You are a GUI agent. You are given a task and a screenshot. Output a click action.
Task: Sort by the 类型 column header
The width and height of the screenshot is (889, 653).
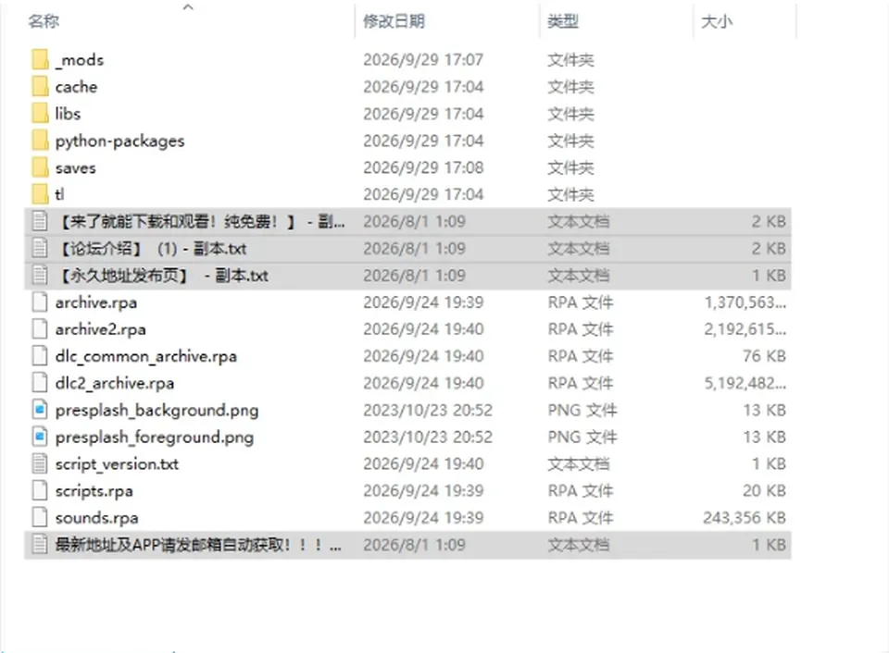click(x=563, y=21)
